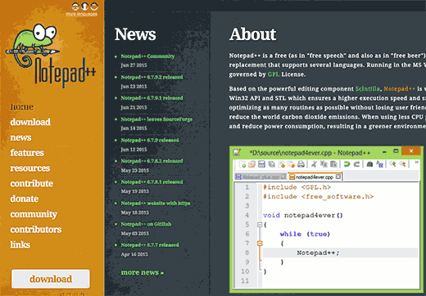
Task: Open Notepad++ leaves SourceForge news
Action: click(x=156, y=119)
